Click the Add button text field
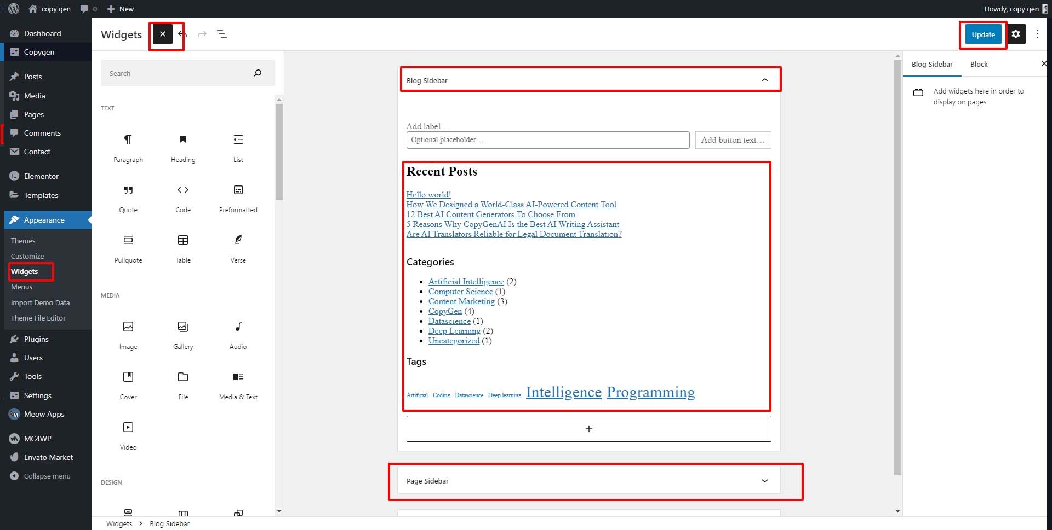Viewport: 1052px width, 530px height. point(733,140)
